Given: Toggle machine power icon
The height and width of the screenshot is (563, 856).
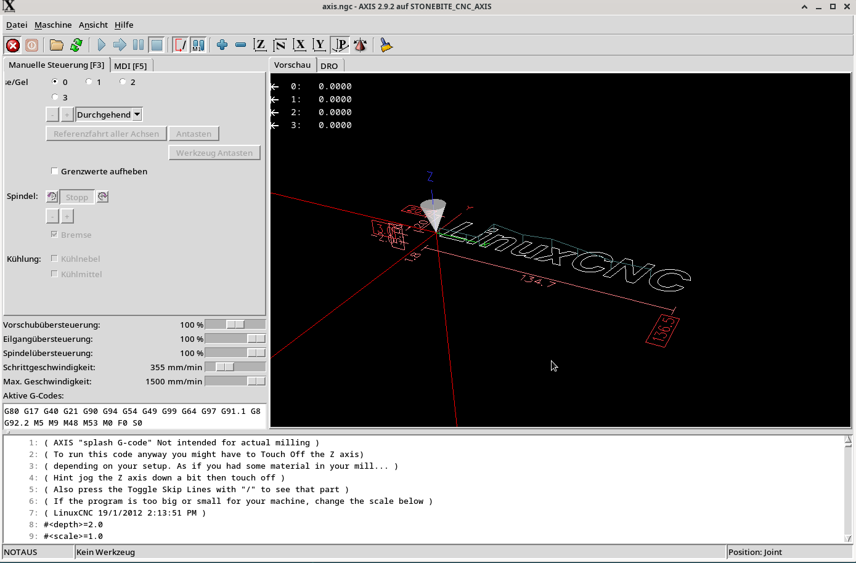Looking at the screenshot, I should [x=32, y=45].
